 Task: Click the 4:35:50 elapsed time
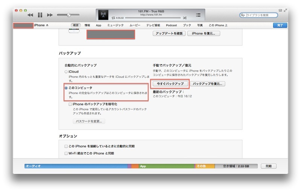tap(120, 18)
